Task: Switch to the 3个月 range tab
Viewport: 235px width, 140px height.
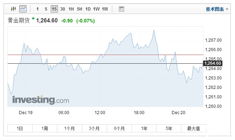Action: click(x=94, y=128)
